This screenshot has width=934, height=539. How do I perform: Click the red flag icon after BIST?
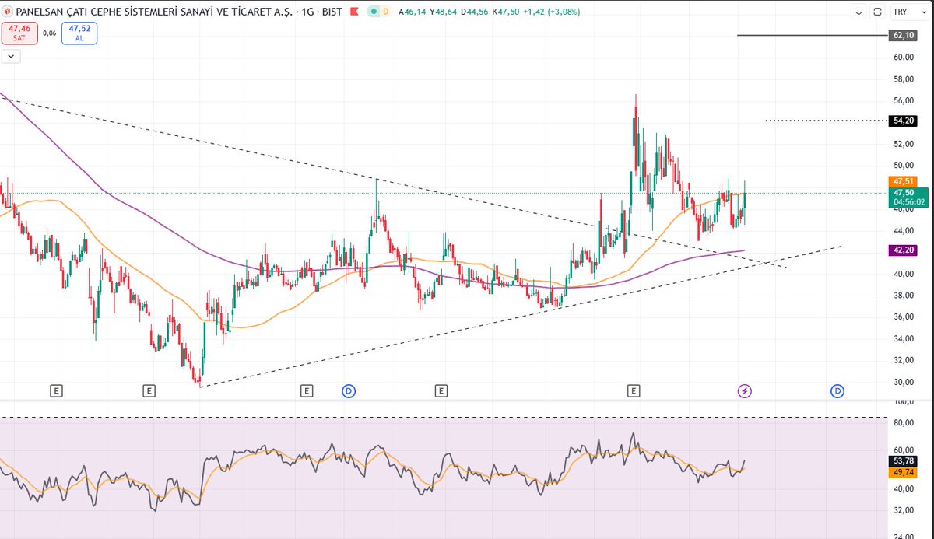354,12
